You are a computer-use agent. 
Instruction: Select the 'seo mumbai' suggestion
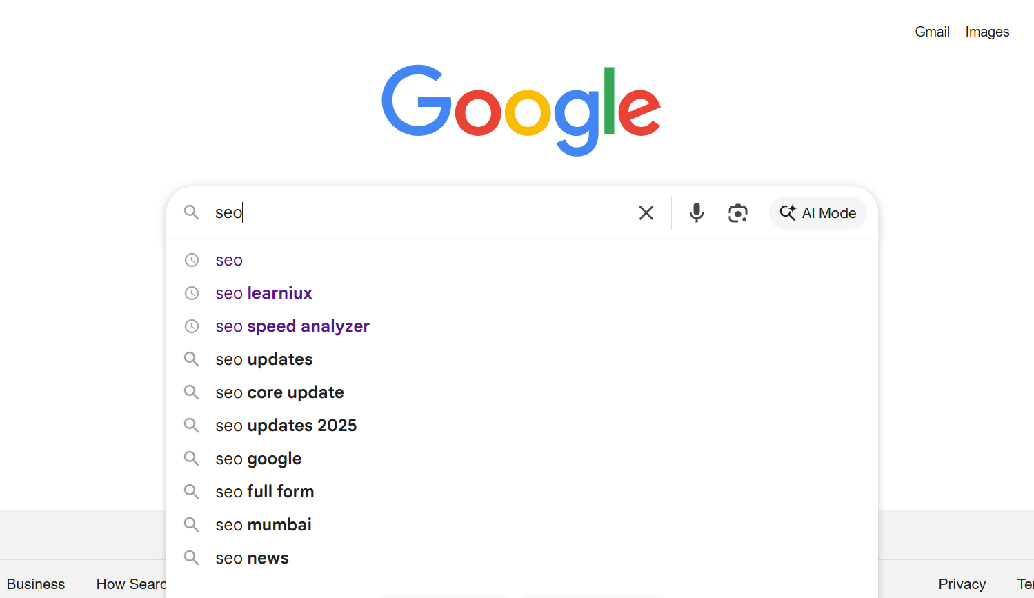tap(263, 525)
